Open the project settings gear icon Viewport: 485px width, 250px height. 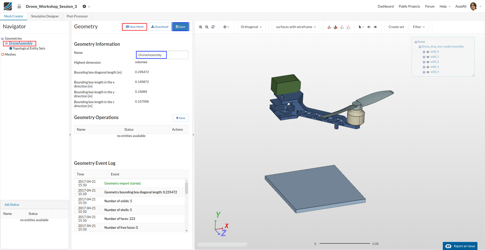84,7
